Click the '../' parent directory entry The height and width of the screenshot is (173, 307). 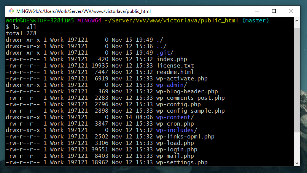tap(162, 46)
